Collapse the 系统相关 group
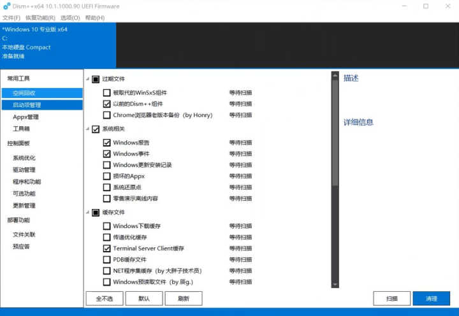 [87, 129]
